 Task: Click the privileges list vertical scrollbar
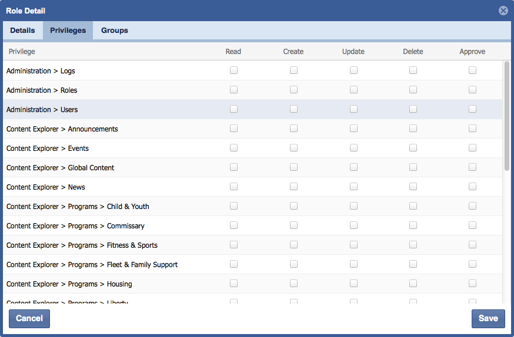point(506,117)
